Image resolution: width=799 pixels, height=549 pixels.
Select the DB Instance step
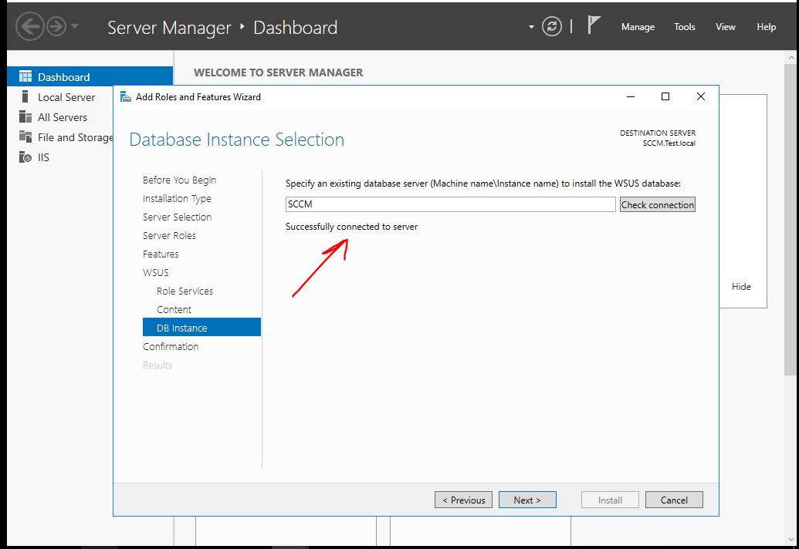point(201,327)
